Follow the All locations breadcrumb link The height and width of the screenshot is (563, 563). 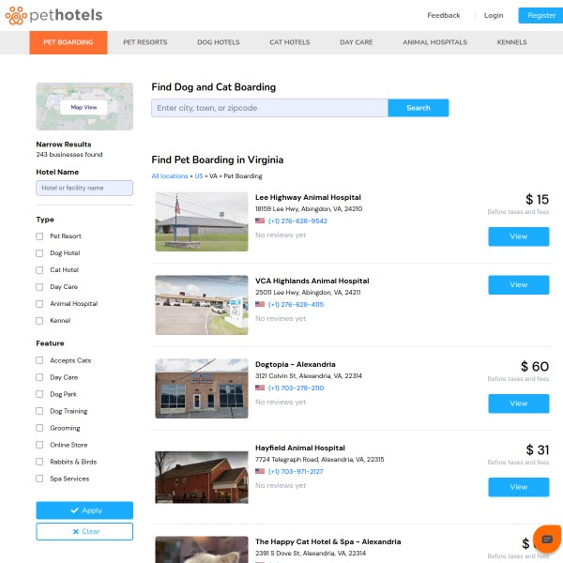point(170,176)
